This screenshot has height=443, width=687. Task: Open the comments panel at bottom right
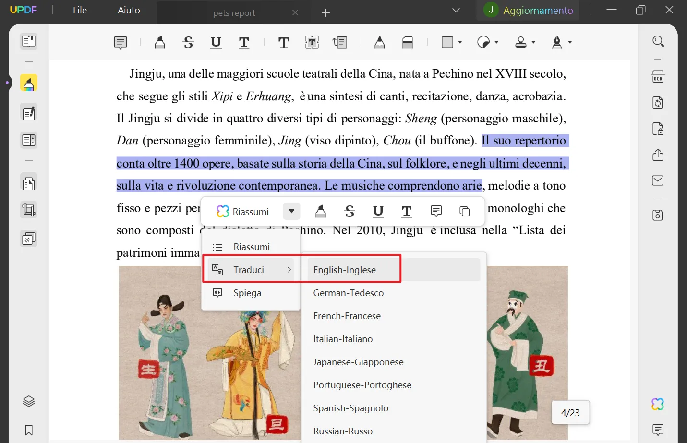(658, 430)
